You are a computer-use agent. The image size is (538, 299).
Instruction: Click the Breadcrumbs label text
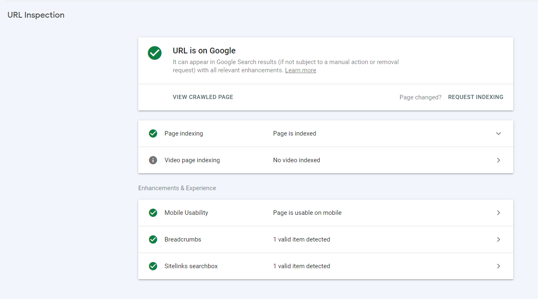pos(183,239)
